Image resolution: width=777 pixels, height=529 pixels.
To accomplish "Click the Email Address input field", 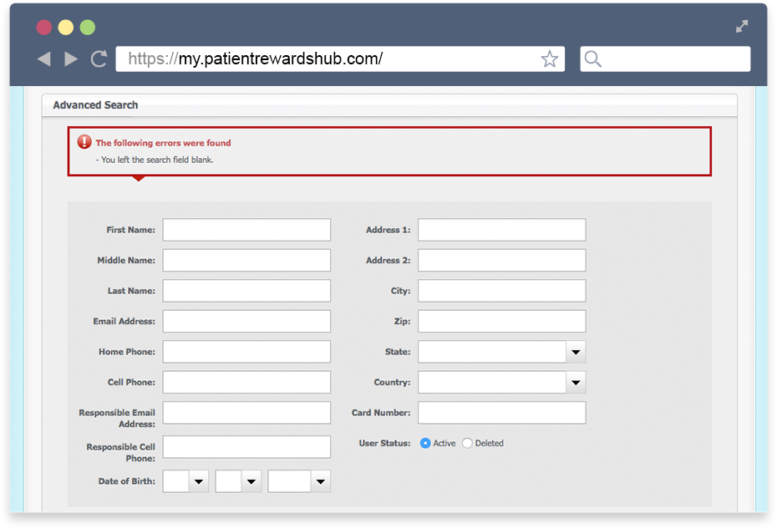I will coord(246,321).
